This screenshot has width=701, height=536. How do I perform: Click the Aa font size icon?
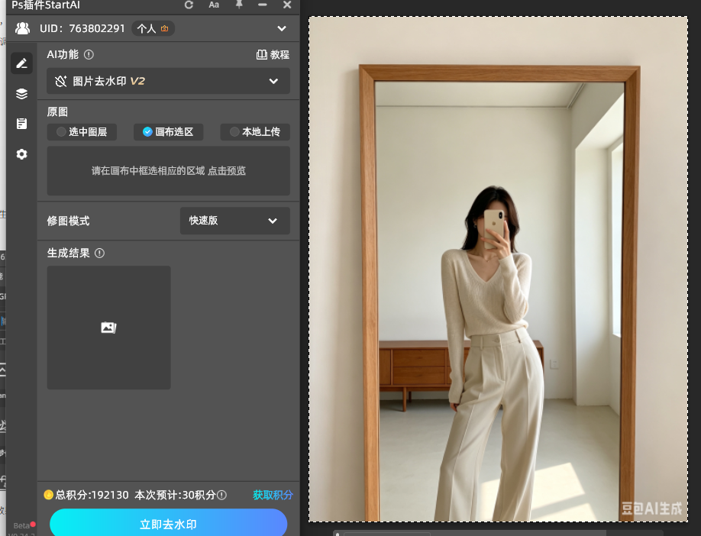(214, 5)
